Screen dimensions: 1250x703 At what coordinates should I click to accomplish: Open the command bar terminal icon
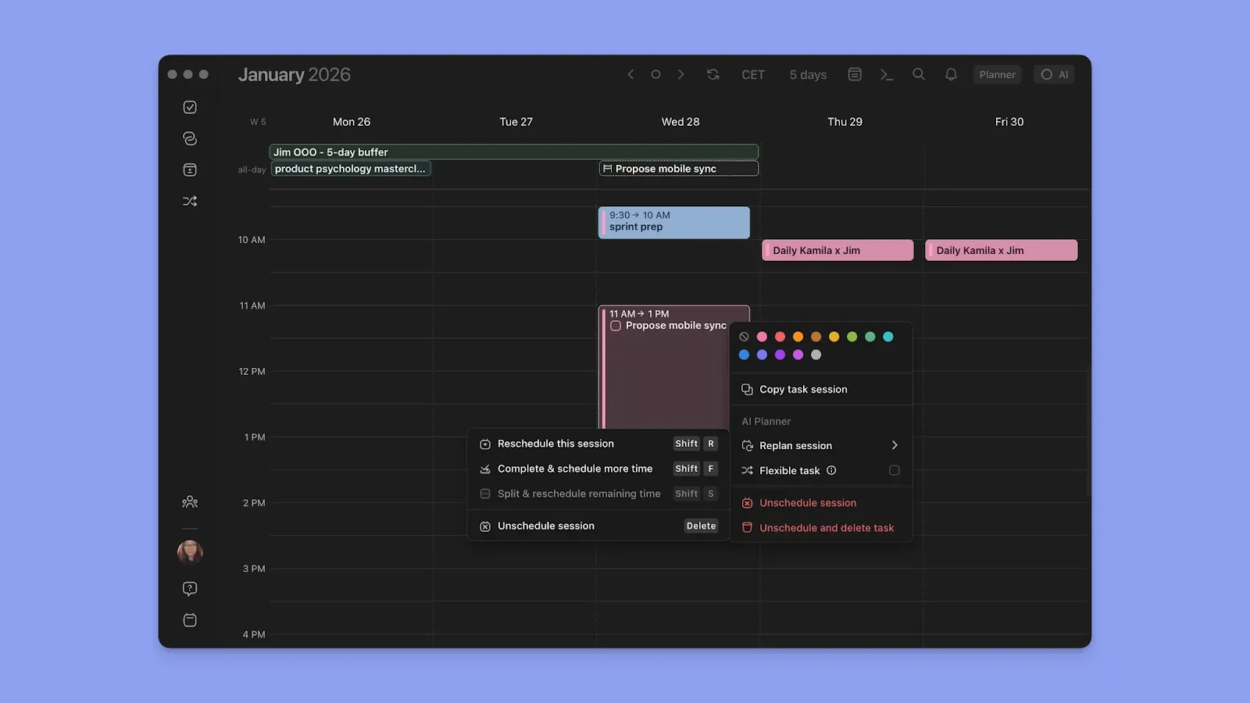(886, 74)
